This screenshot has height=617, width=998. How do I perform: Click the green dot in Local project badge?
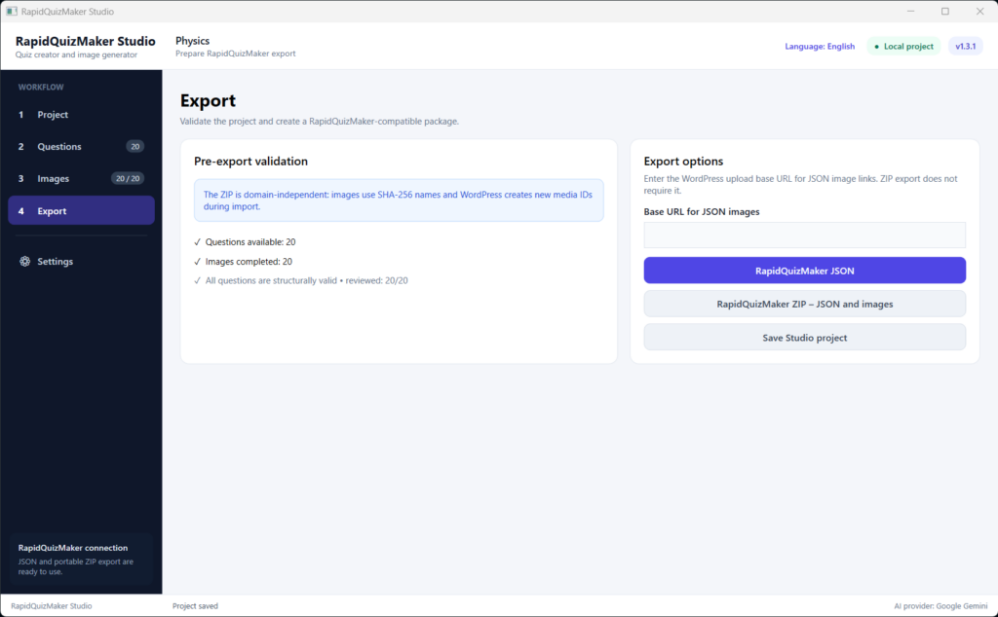[876, 47]
